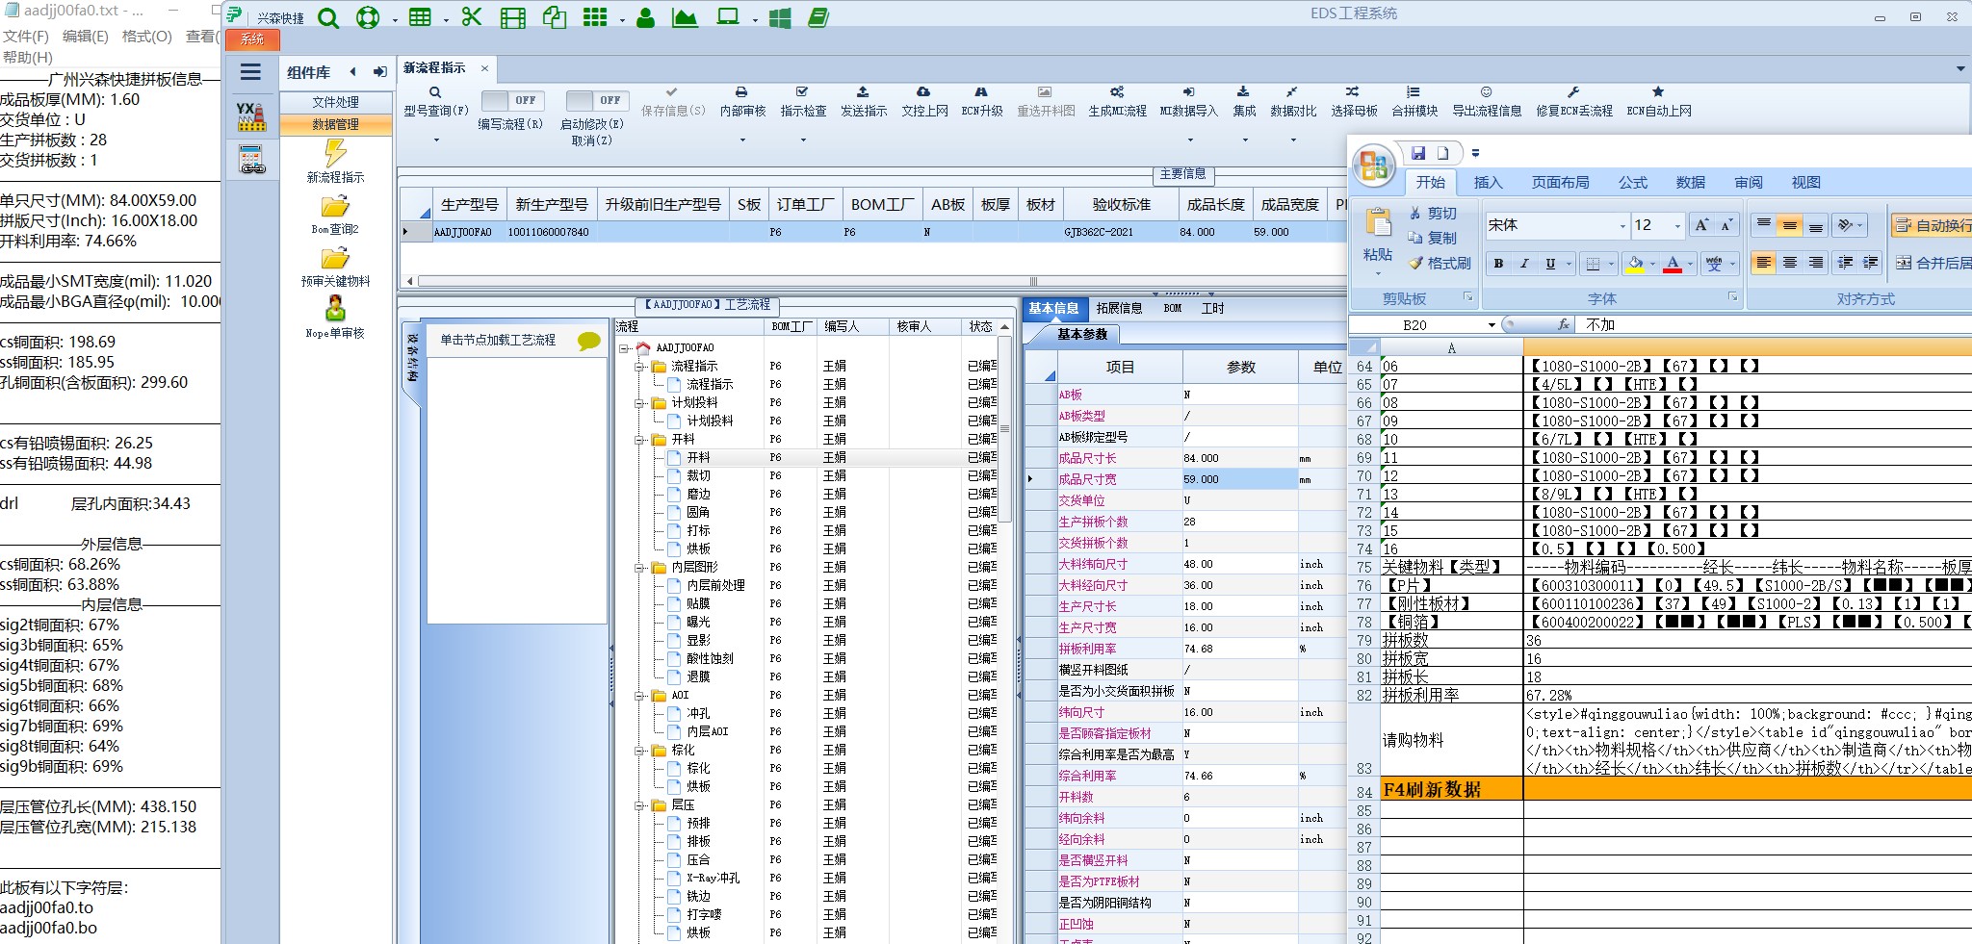Screen dimensions: 1972x944
Task: Toggle Bold formatting in Excel ribbon
Action: coord(1498,264)
